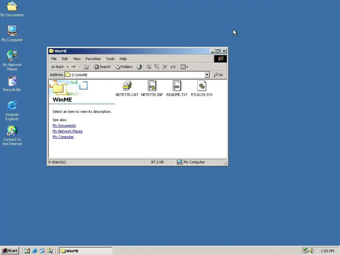Open the Back history dropdown arrow
Viewport: 340px width, 255px height.
(67, 67)
